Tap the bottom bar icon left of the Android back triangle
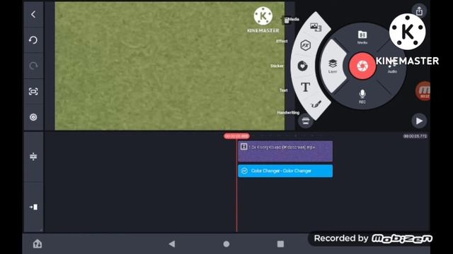Screen dimensions: 453x254 coord(38,244)
